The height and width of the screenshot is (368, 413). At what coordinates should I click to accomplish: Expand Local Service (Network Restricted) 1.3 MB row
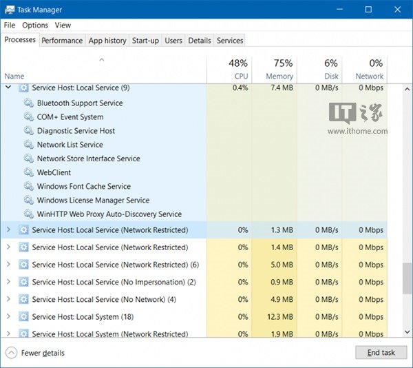(8, 229)
